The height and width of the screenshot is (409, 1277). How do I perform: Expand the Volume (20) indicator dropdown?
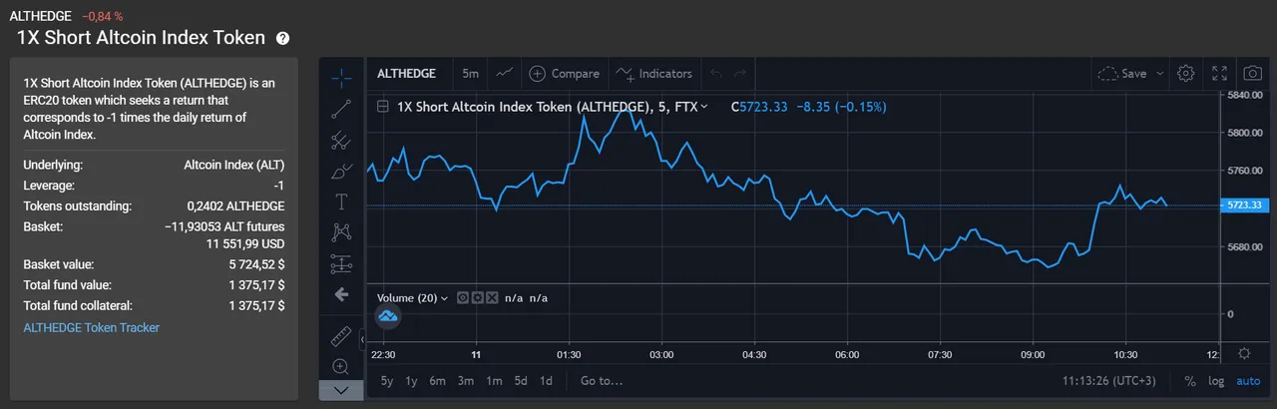click(x=443, y=297)
